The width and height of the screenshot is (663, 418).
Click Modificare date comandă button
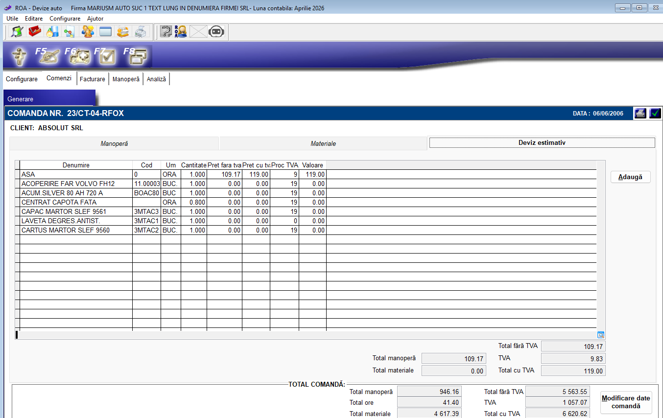click(626, 402)
